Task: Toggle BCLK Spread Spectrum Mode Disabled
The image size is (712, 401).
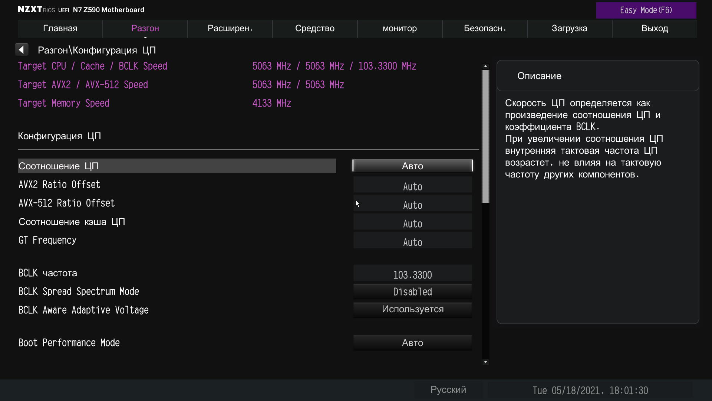Action: coord(412,291)
